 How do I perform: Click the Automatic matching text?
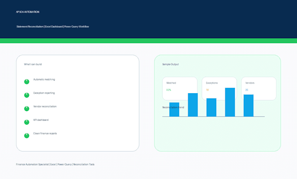[x=44, y=80]
